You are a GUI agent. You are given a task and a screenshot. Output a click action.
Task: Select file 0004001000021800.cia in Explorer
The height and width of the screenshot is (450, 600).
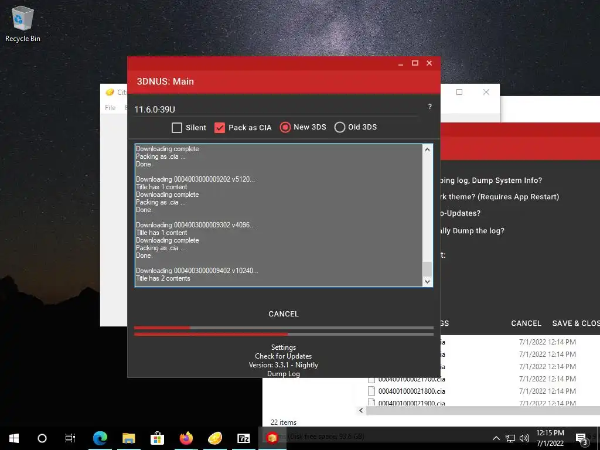tap(412, 391)
